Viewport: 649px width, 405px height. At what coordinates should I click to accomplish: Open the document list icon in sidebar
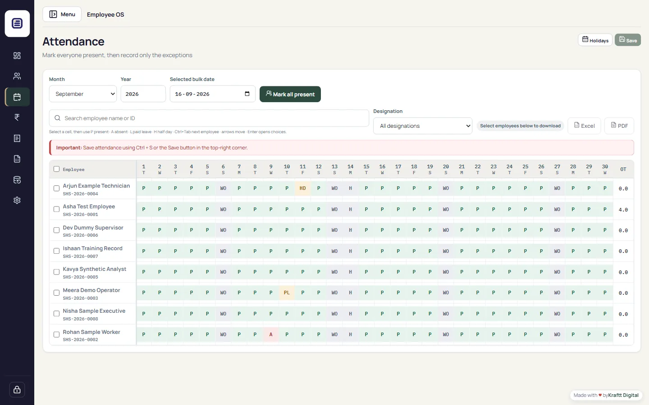[17, 138]
